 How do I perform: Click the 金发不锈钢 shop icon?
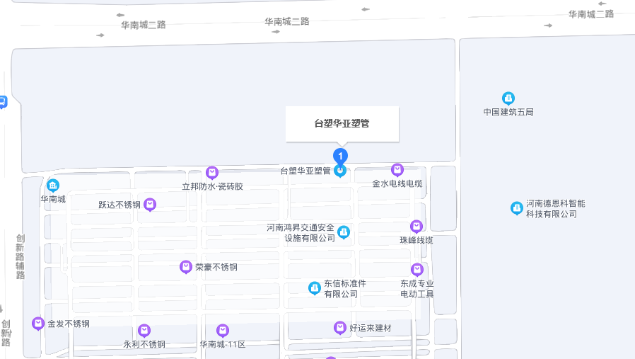click(38, 324)
